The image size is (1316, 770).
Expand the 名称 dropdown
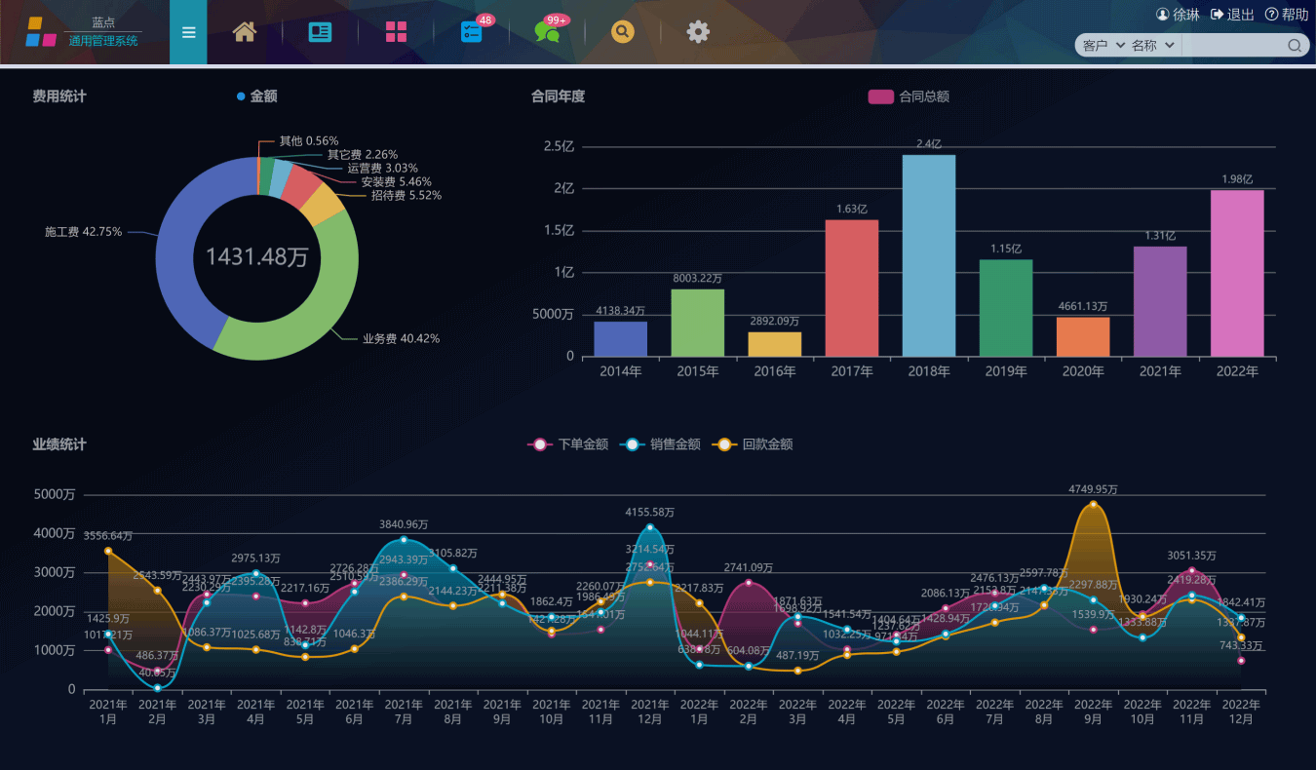click(1153, 46)
